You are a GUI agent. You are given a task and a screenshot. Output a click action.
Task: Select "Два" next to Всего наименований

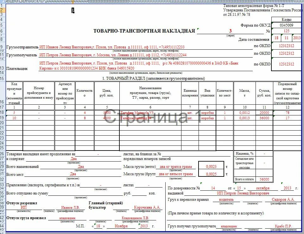click(81, 167)
